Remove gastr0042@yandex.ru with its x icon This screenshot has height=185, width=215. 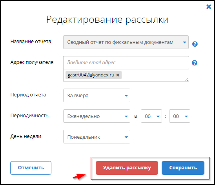pyautogui.click(x=118, y=75)
